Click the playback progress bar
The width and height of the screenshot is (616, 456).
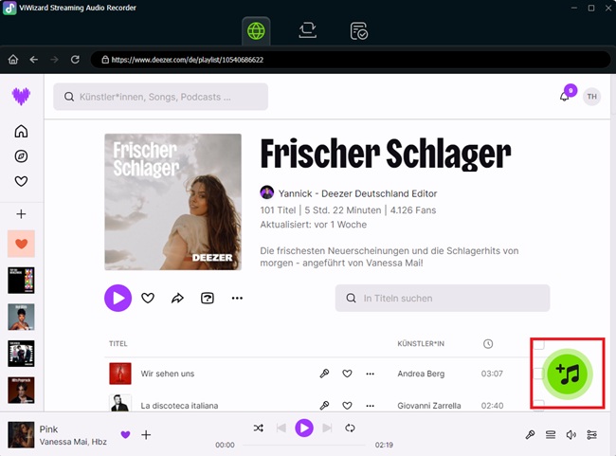coord(304,445)
